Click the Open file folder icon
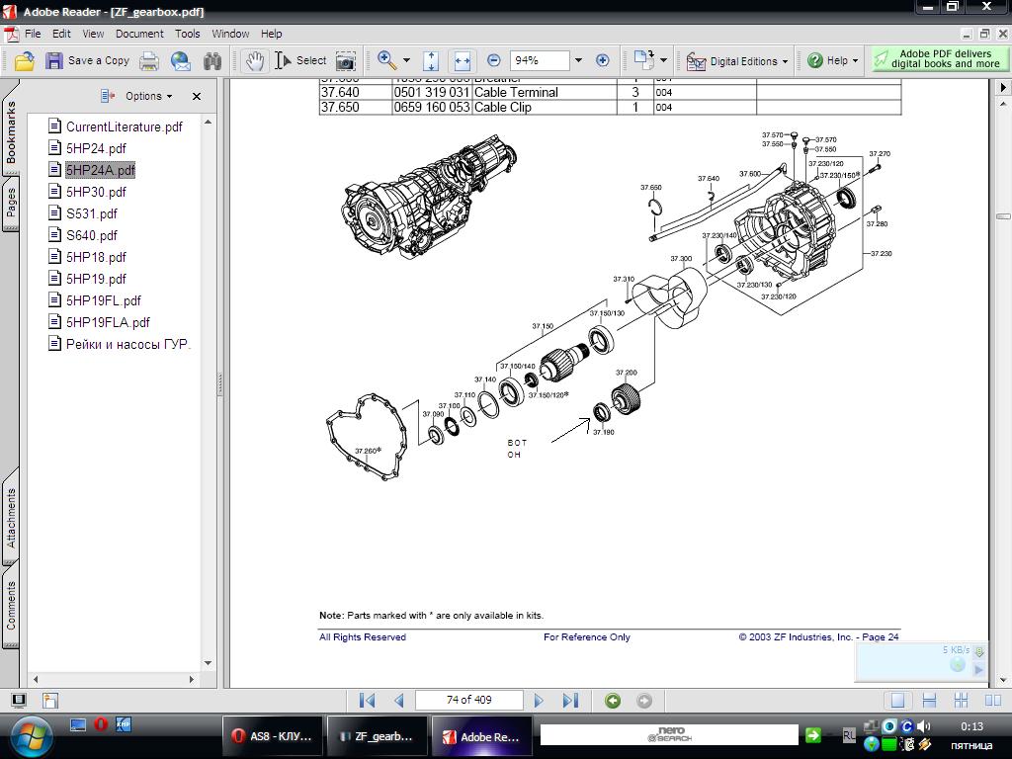The width and height of the screenshot is (1012, 759). [x=25, y=60]
